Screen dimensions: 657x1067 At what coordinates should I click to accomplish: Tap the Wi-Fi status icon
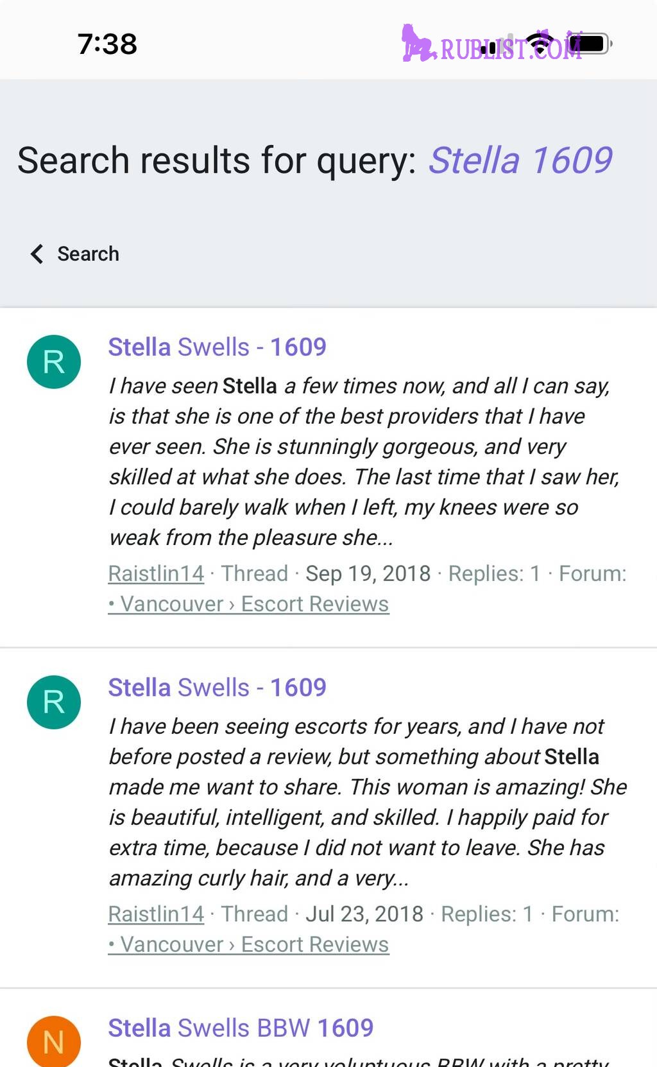540,44
